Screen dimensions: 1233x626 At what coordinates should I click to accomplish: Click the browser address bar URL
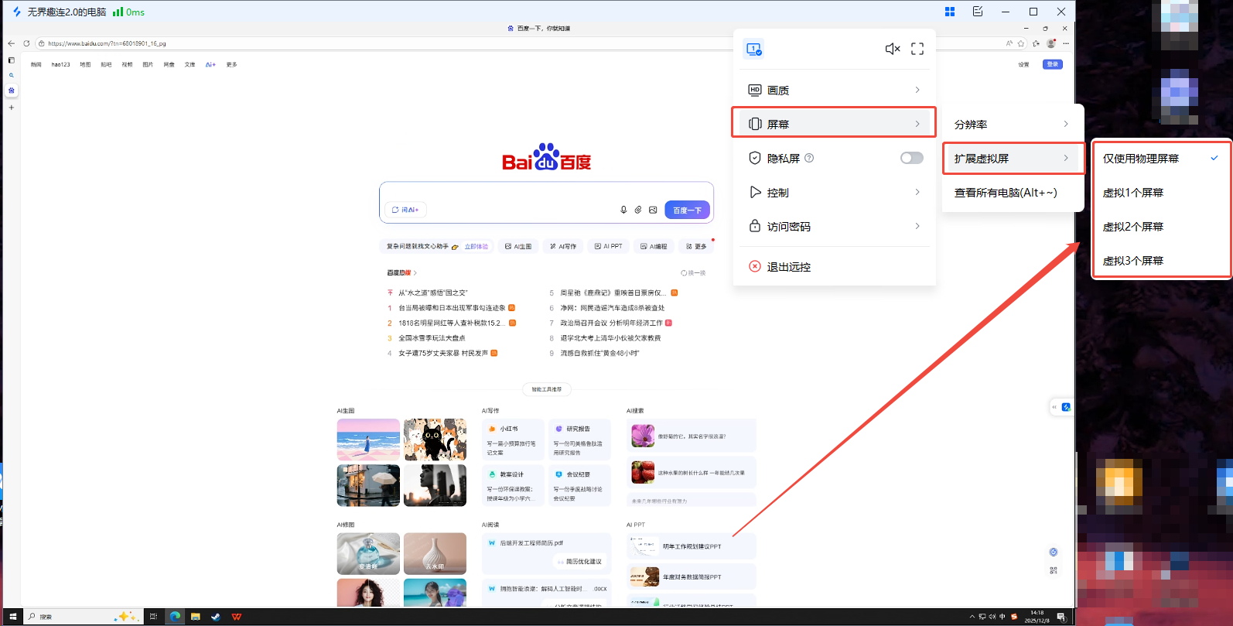pos(108,43)
